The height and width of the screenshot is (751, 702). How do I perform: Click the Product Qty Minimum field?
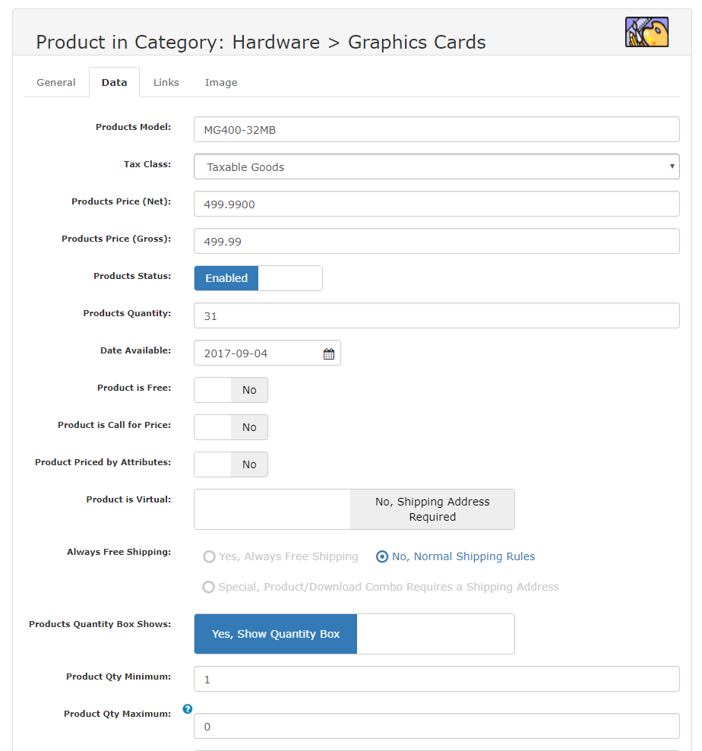coord(436,679)
